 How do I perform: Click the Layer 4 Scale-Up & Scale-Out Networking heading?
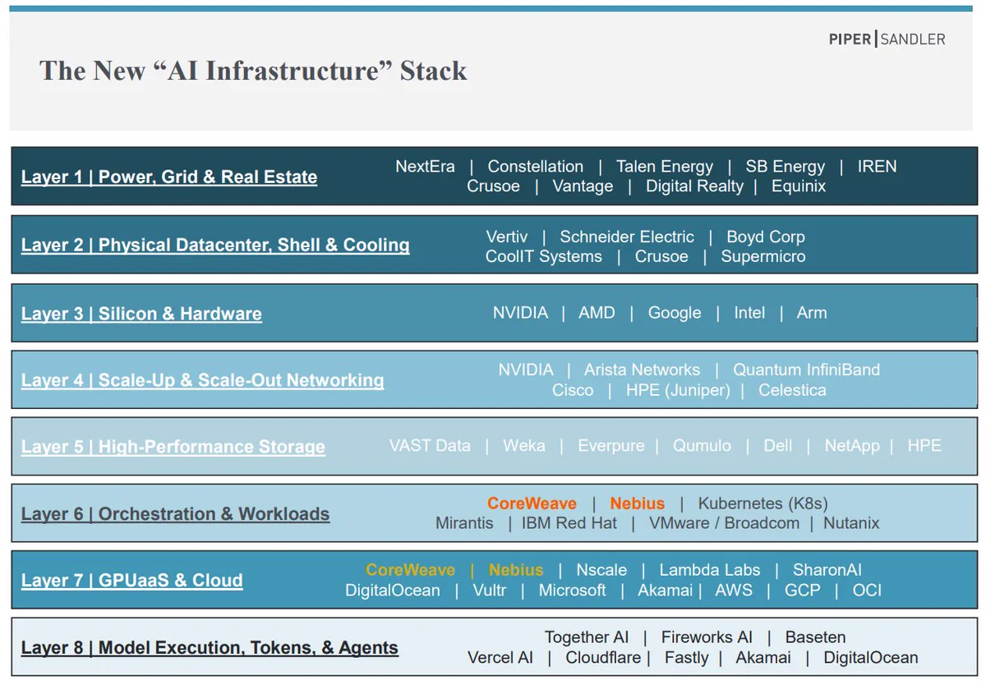tap(202, 380)
